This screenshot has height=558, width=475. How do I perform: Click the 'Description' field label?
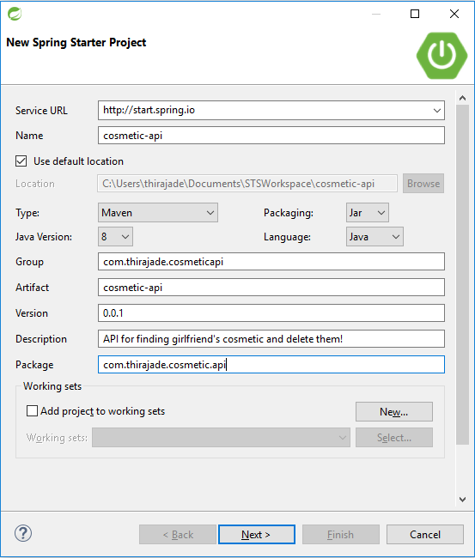click(x=41, y=339)
